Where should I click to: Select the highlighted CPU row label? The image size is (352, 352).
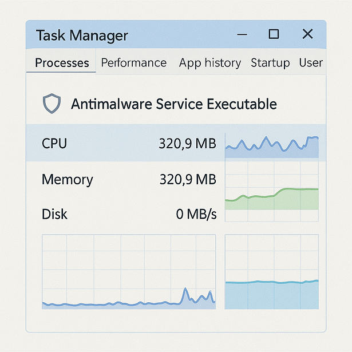click(x=54, y=143)
